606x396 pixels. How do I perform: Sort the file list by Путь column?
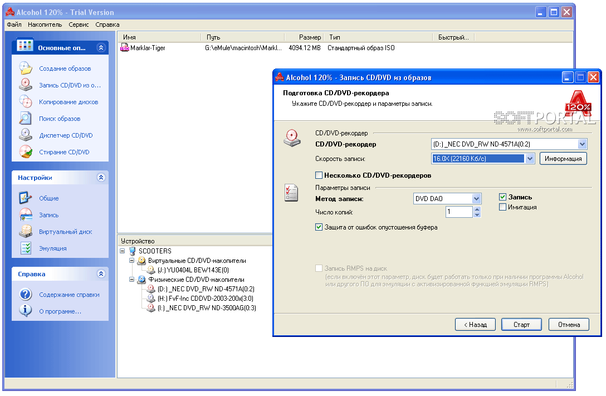pos(243,37)
